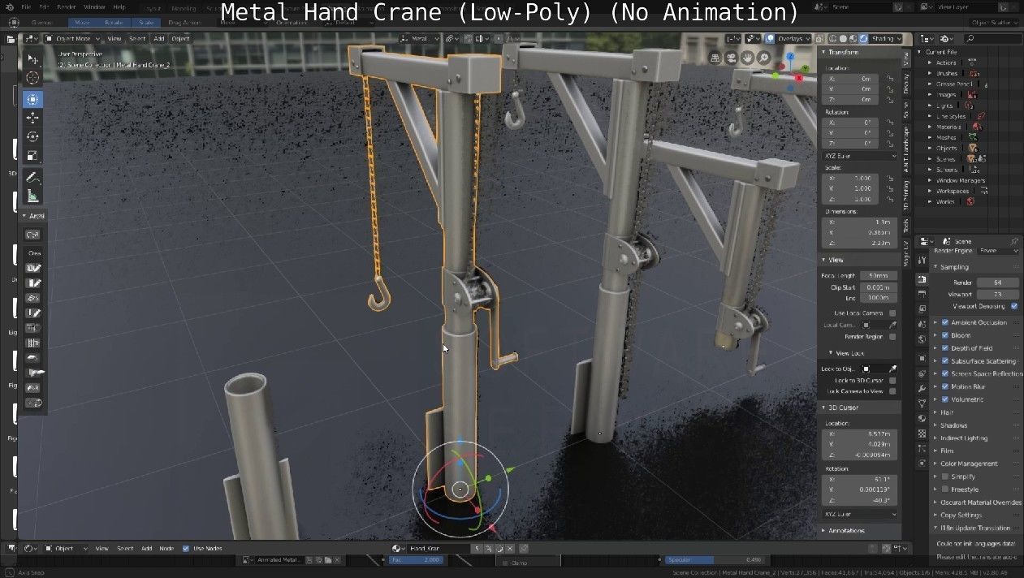Screen dimensions: 1024x578
Task: Toggle the perspective/orthographic grid icon
Action: 715,58
